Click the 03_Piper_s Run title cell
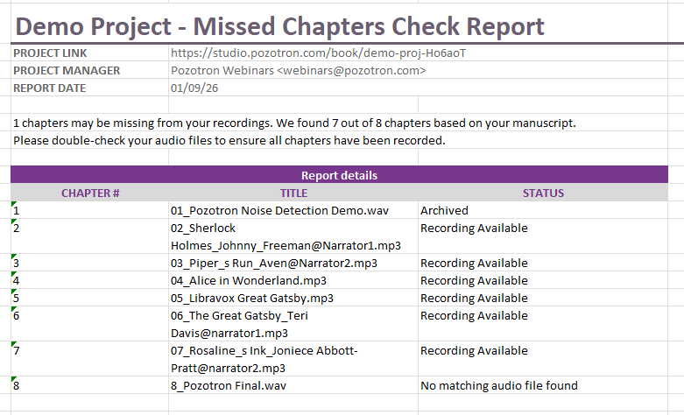684x415 pixels. (274, 263)
